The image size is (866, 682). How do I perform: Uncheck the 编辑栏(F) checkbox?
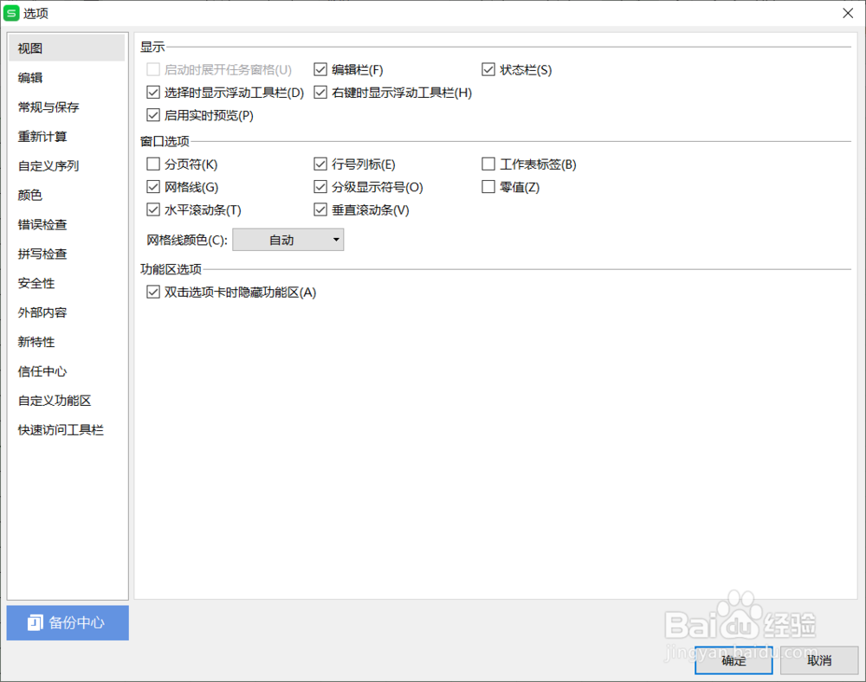[320, 69]
